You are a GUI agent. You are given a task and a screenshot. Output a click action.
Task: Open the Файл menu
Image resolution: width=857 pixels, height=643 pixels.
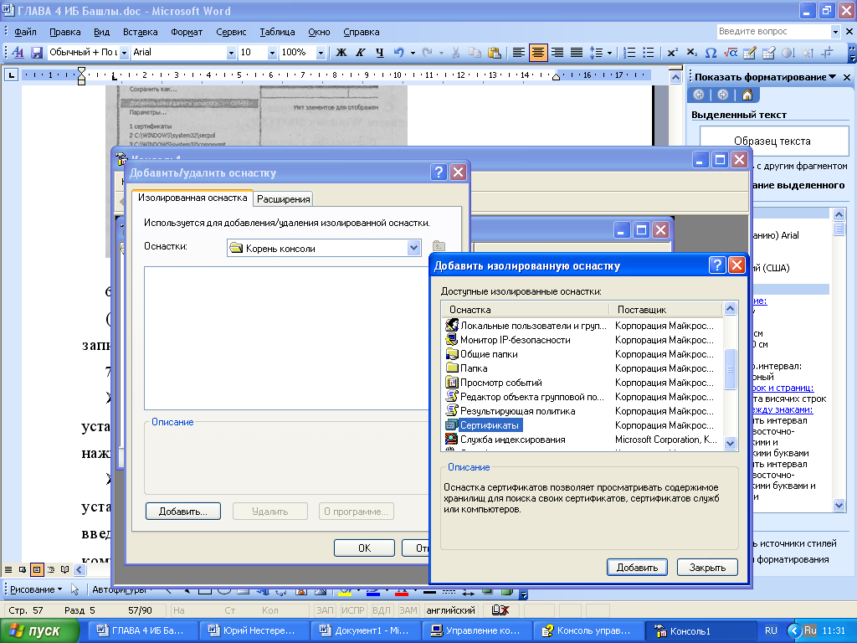click(x=25, y=33)
